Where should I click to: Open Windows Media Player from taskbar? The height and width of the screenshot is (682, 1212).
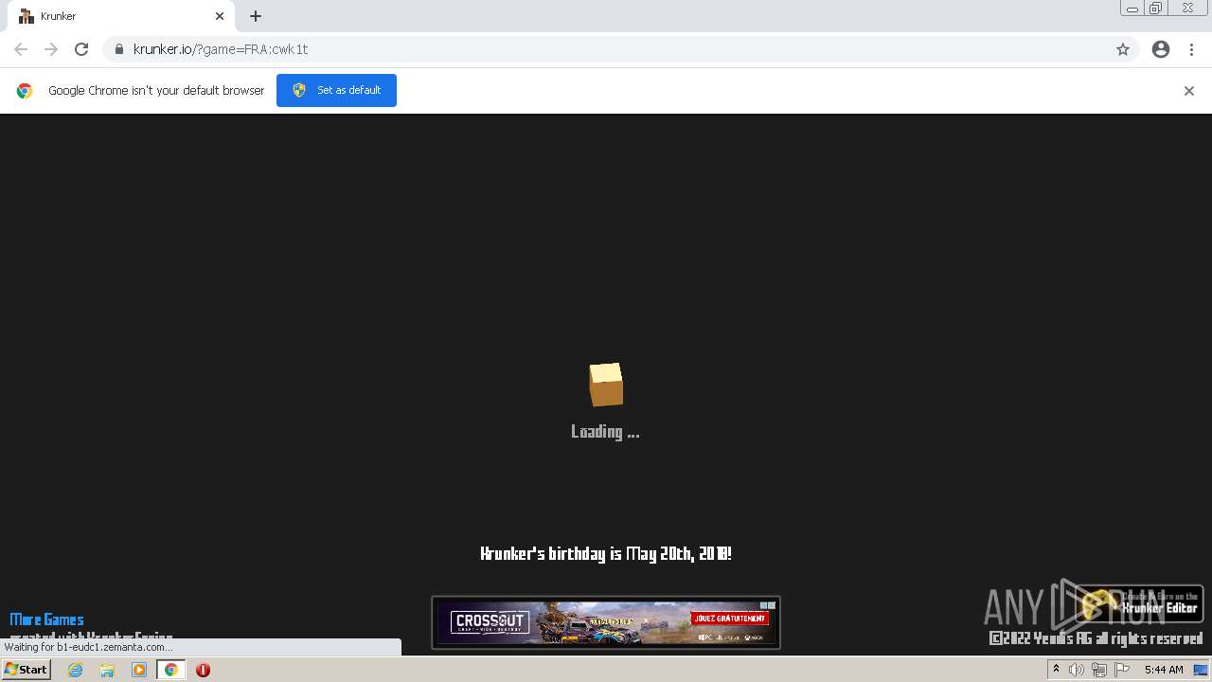click(139, 670)
